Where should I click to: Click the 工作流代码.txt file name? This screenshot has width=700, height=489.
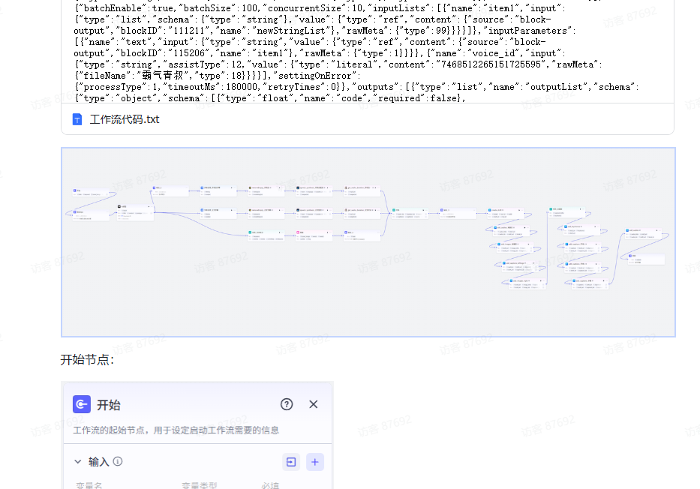(x=125, y=119)
